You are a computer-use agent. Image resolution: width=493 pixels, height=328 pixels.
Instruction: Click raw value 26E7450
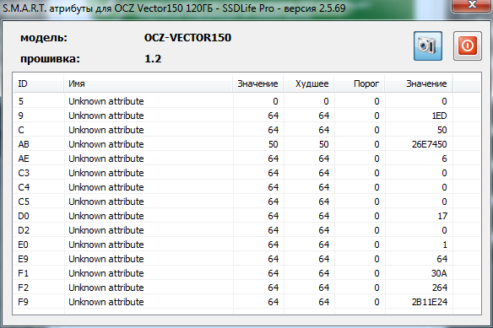(429, 144)
